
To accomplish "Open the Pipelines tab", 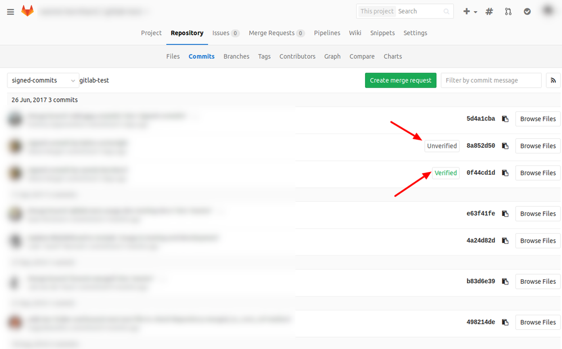I will coord(327,33).
